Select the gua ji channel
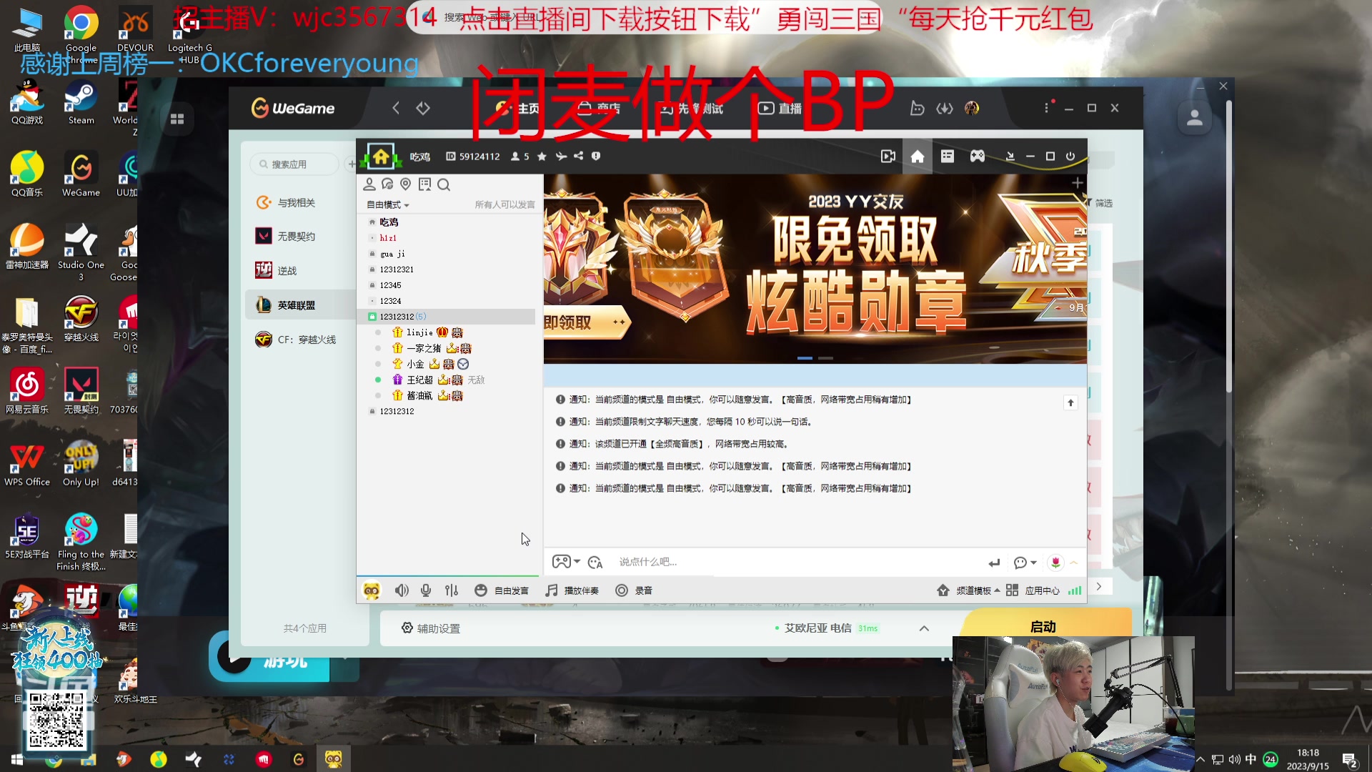Viewport: 1372px width, 772px height. pyautogui.click(x=392, y=254)
